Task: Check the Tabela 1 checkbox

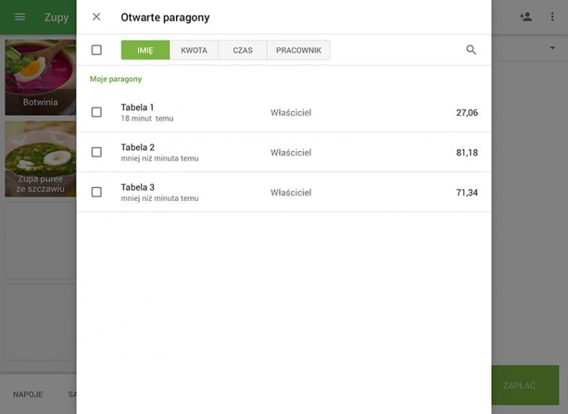Action: 96,112
